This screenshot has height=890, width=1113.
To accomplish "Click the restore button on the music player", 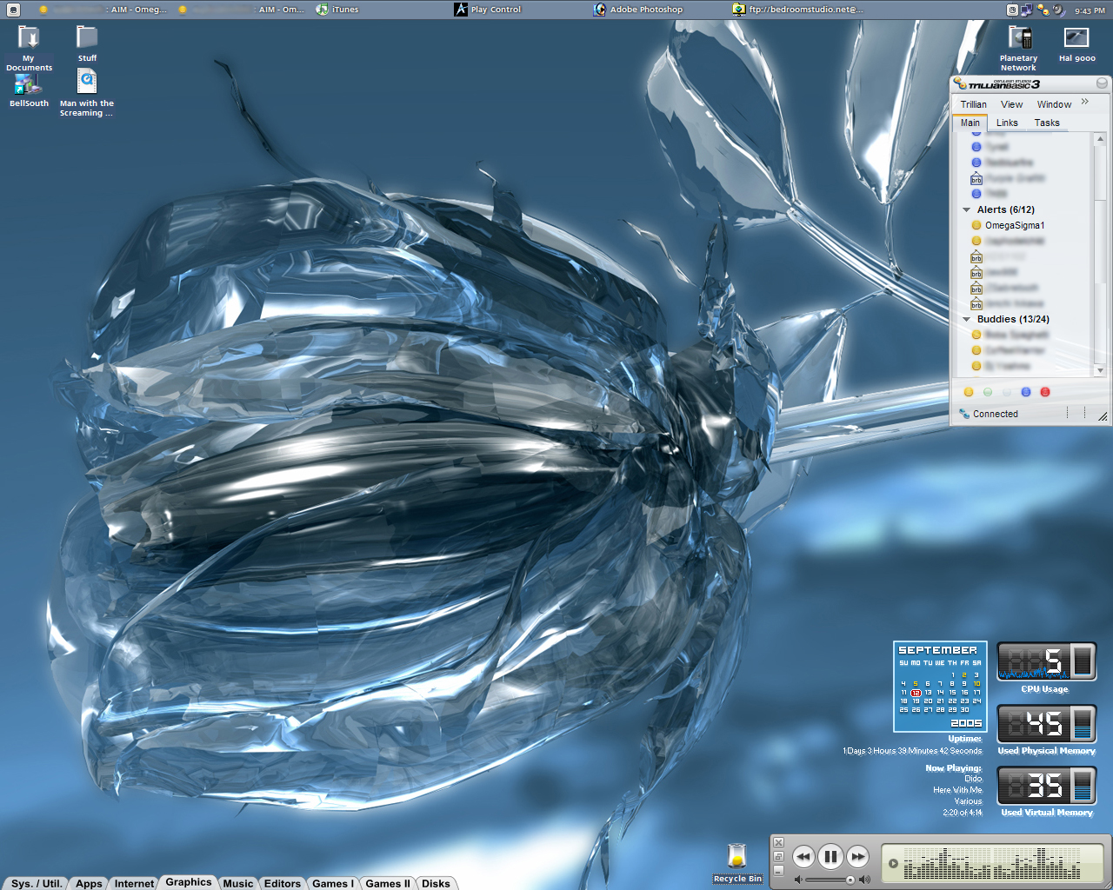I will (778, 856).
